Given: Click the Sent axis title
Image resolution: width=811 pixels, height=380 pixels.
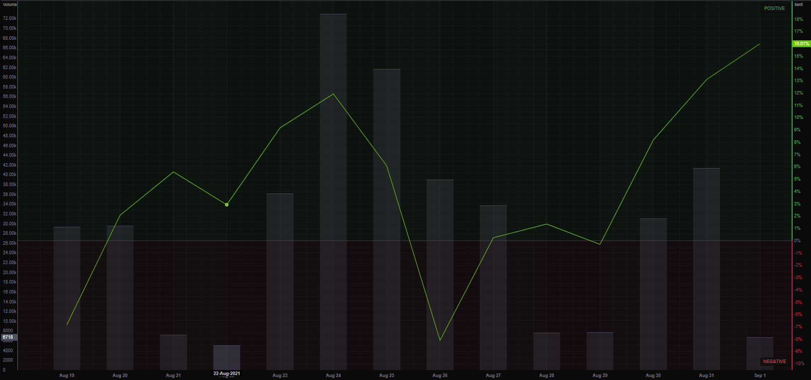Looking at the screenshot, I should point(799,4).
